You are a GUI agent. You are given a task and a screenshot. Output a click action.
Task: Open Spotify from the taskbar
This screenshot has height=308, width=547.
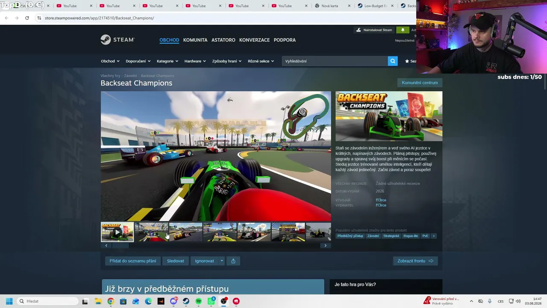tap(199, 301)
